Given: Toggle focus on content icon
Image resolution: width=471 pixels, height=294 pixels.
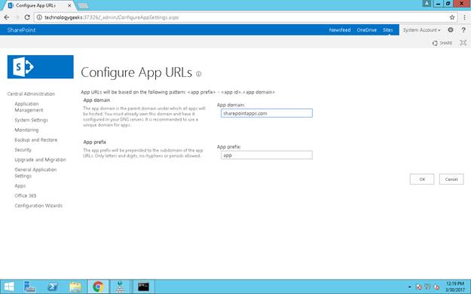Looking at the screenshot, I should (463, 43).
